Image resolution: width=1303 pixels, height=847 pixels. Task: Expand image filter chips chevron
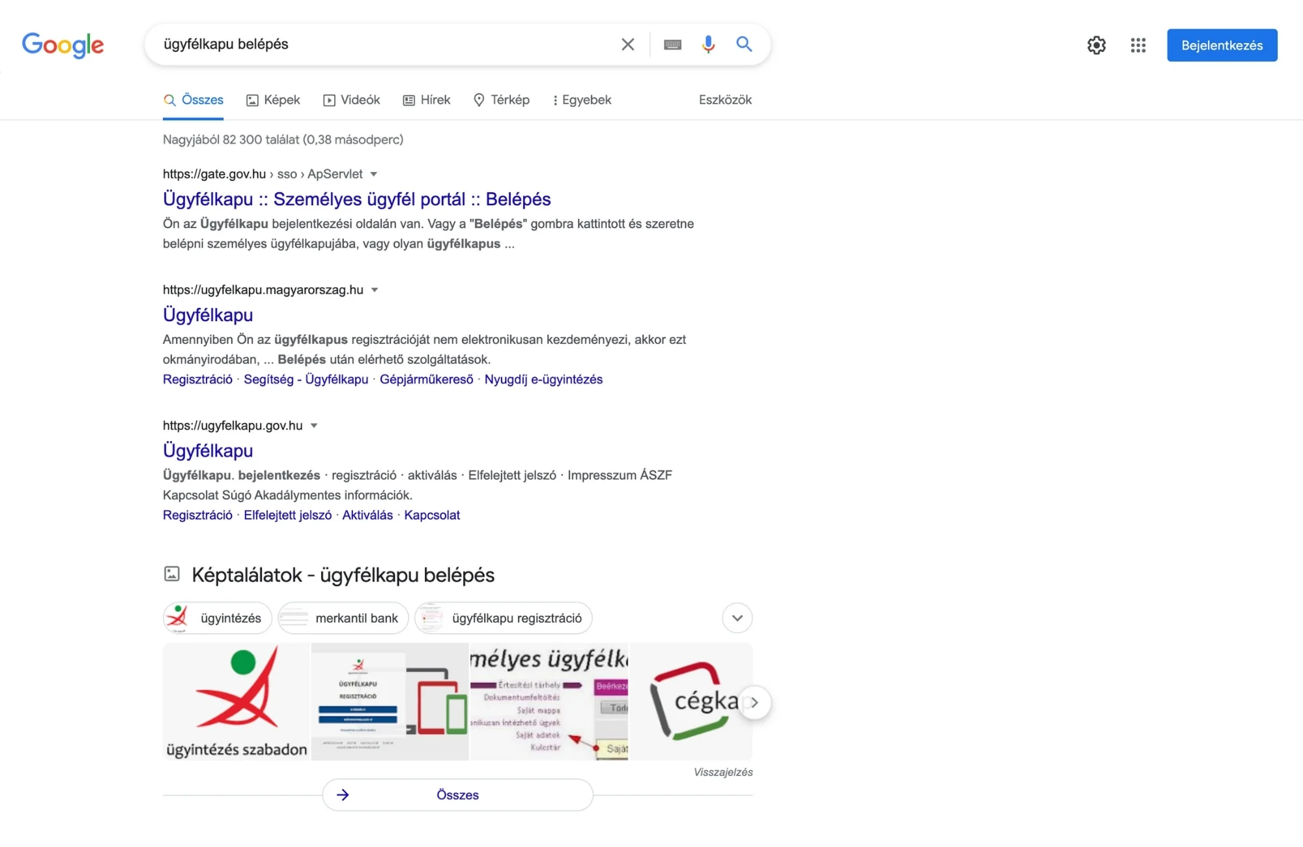737,618
